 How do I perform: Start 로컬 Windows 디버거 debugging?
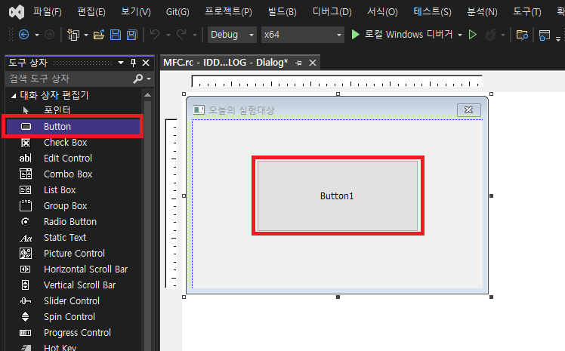click(403, 35)
